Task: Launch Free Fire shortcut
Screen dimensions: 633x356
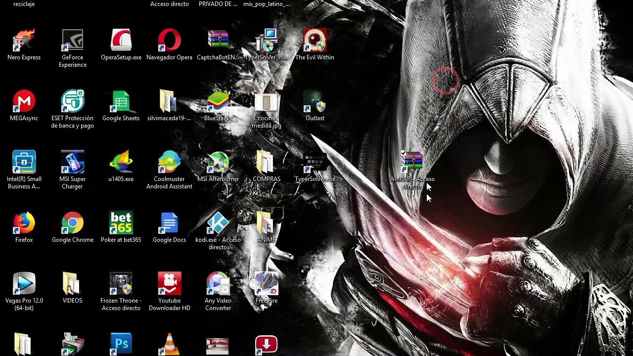Action: 266,284
